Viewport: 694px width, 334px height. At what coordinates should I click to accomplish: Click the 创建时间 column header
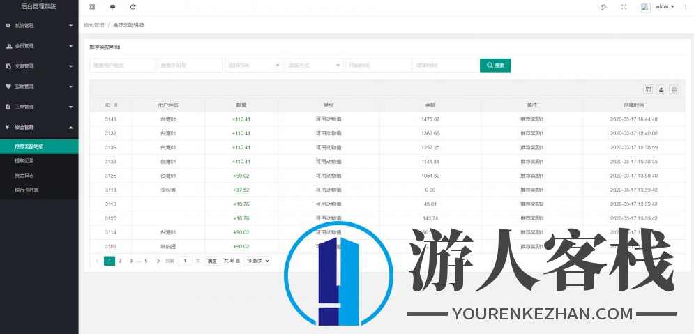click(x=634, y=105)
